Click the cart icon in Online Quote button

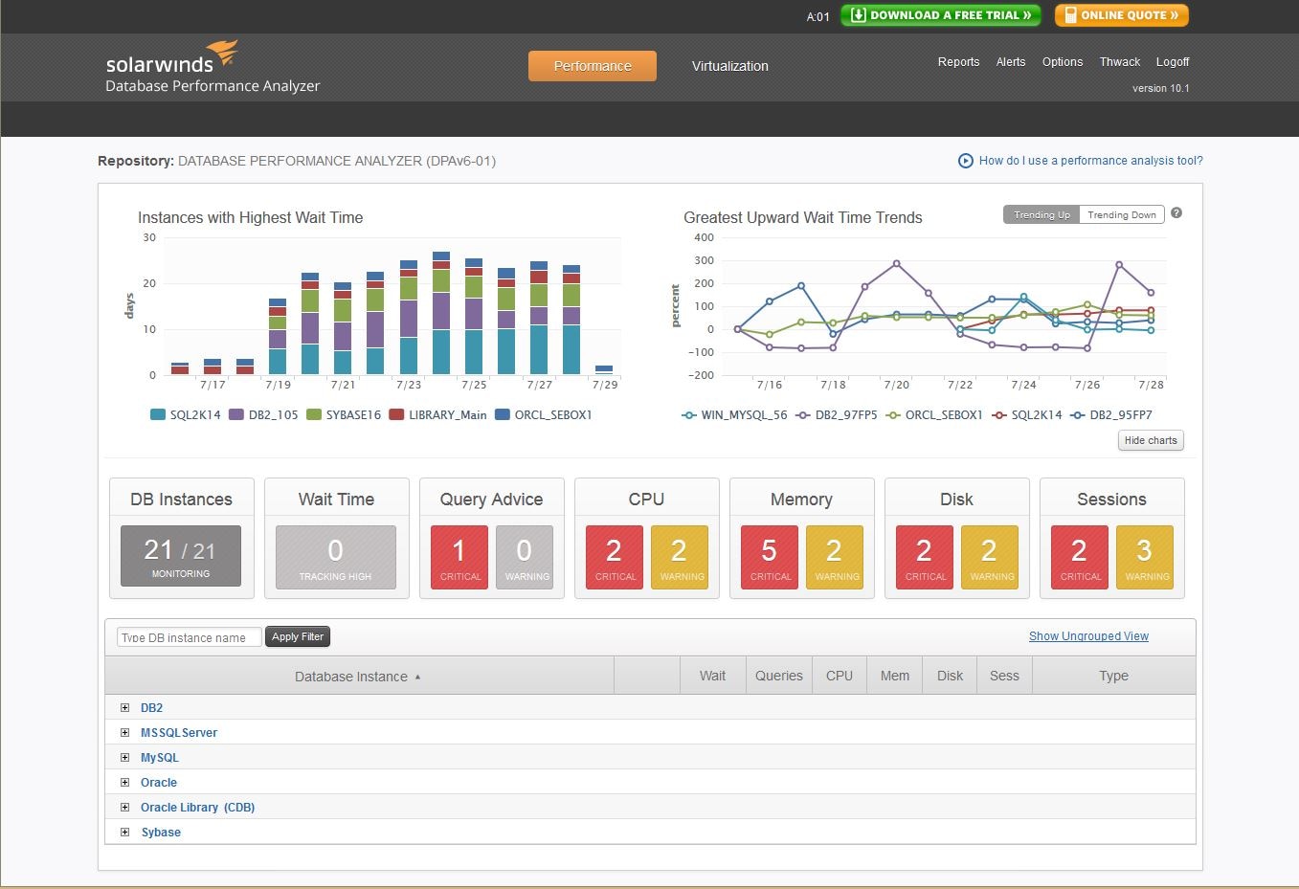click(x=1069, y=15)
